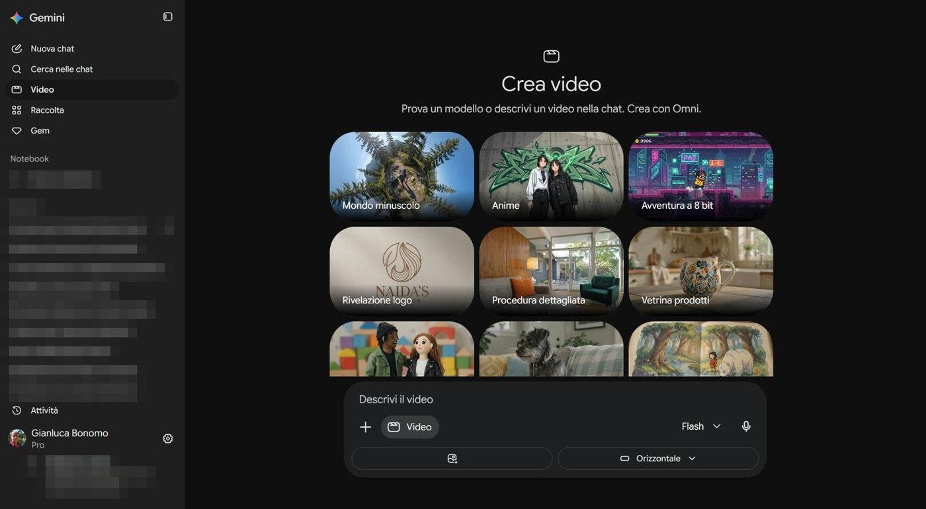Click the Notebook section heading
Viewport: 926px width, 509px height.
pos(30,159)
